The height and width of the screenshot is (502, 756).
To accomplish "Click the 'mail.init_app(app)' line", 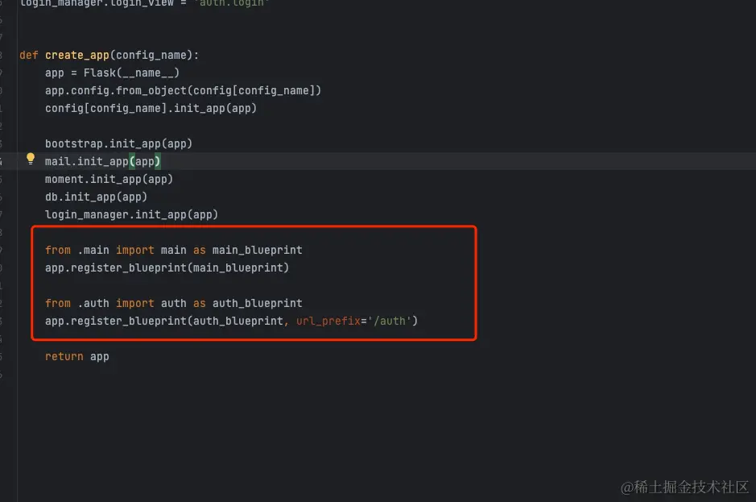I will click(103, 162).
